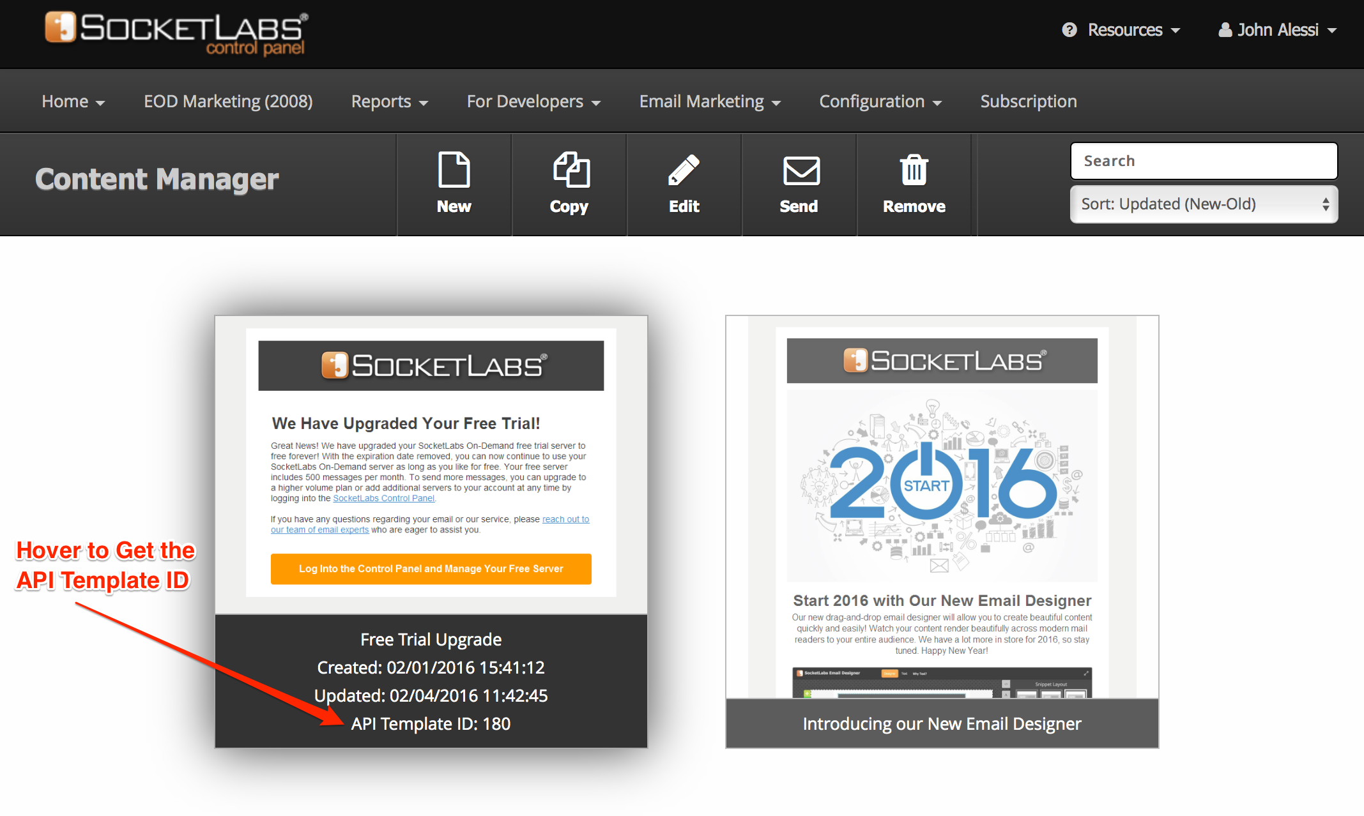Click 'We Have Upgraded Your Free Trial!' heading

[406, 423]
